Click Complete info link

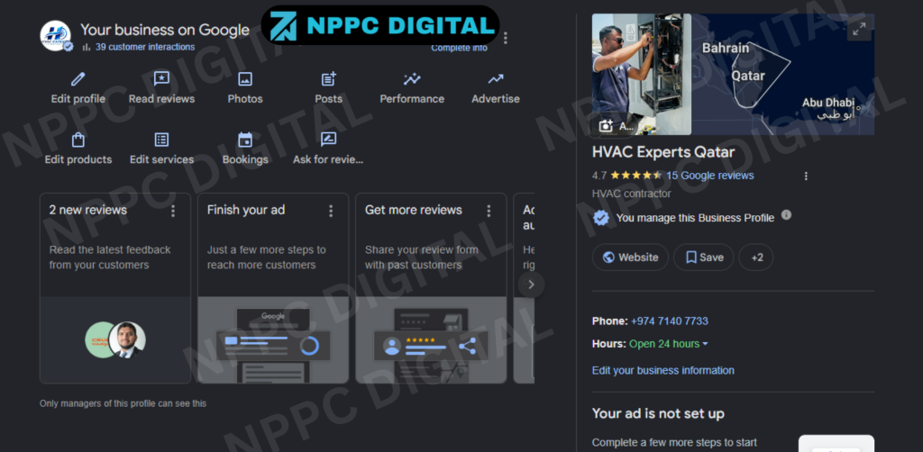click(459, 49)
